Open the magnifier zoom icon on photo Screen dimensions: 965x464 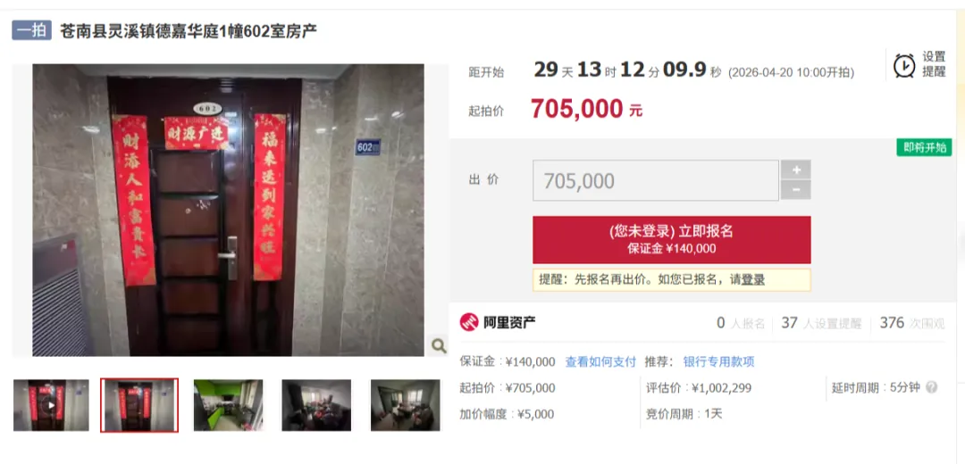[x=438, y=346]
